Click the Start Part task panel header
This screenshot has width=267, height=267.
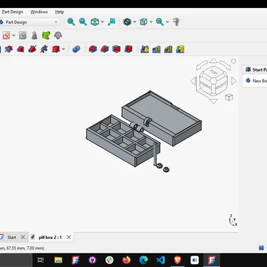click(x=255, y=69)
